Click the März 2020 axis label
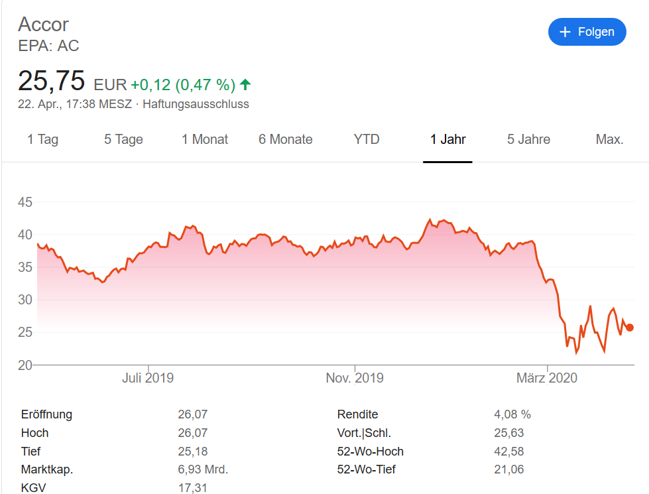This screenshot has width=649, height=494. (x=546, y=377)
